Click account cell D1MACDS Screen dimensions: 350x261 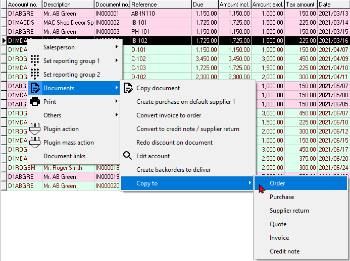[x=25, y=23]
